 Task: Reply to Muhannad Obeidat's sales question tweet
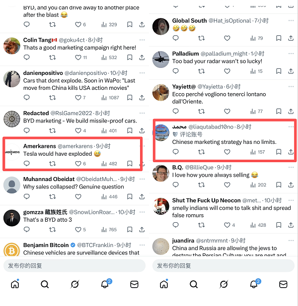(x=26, y=197)
